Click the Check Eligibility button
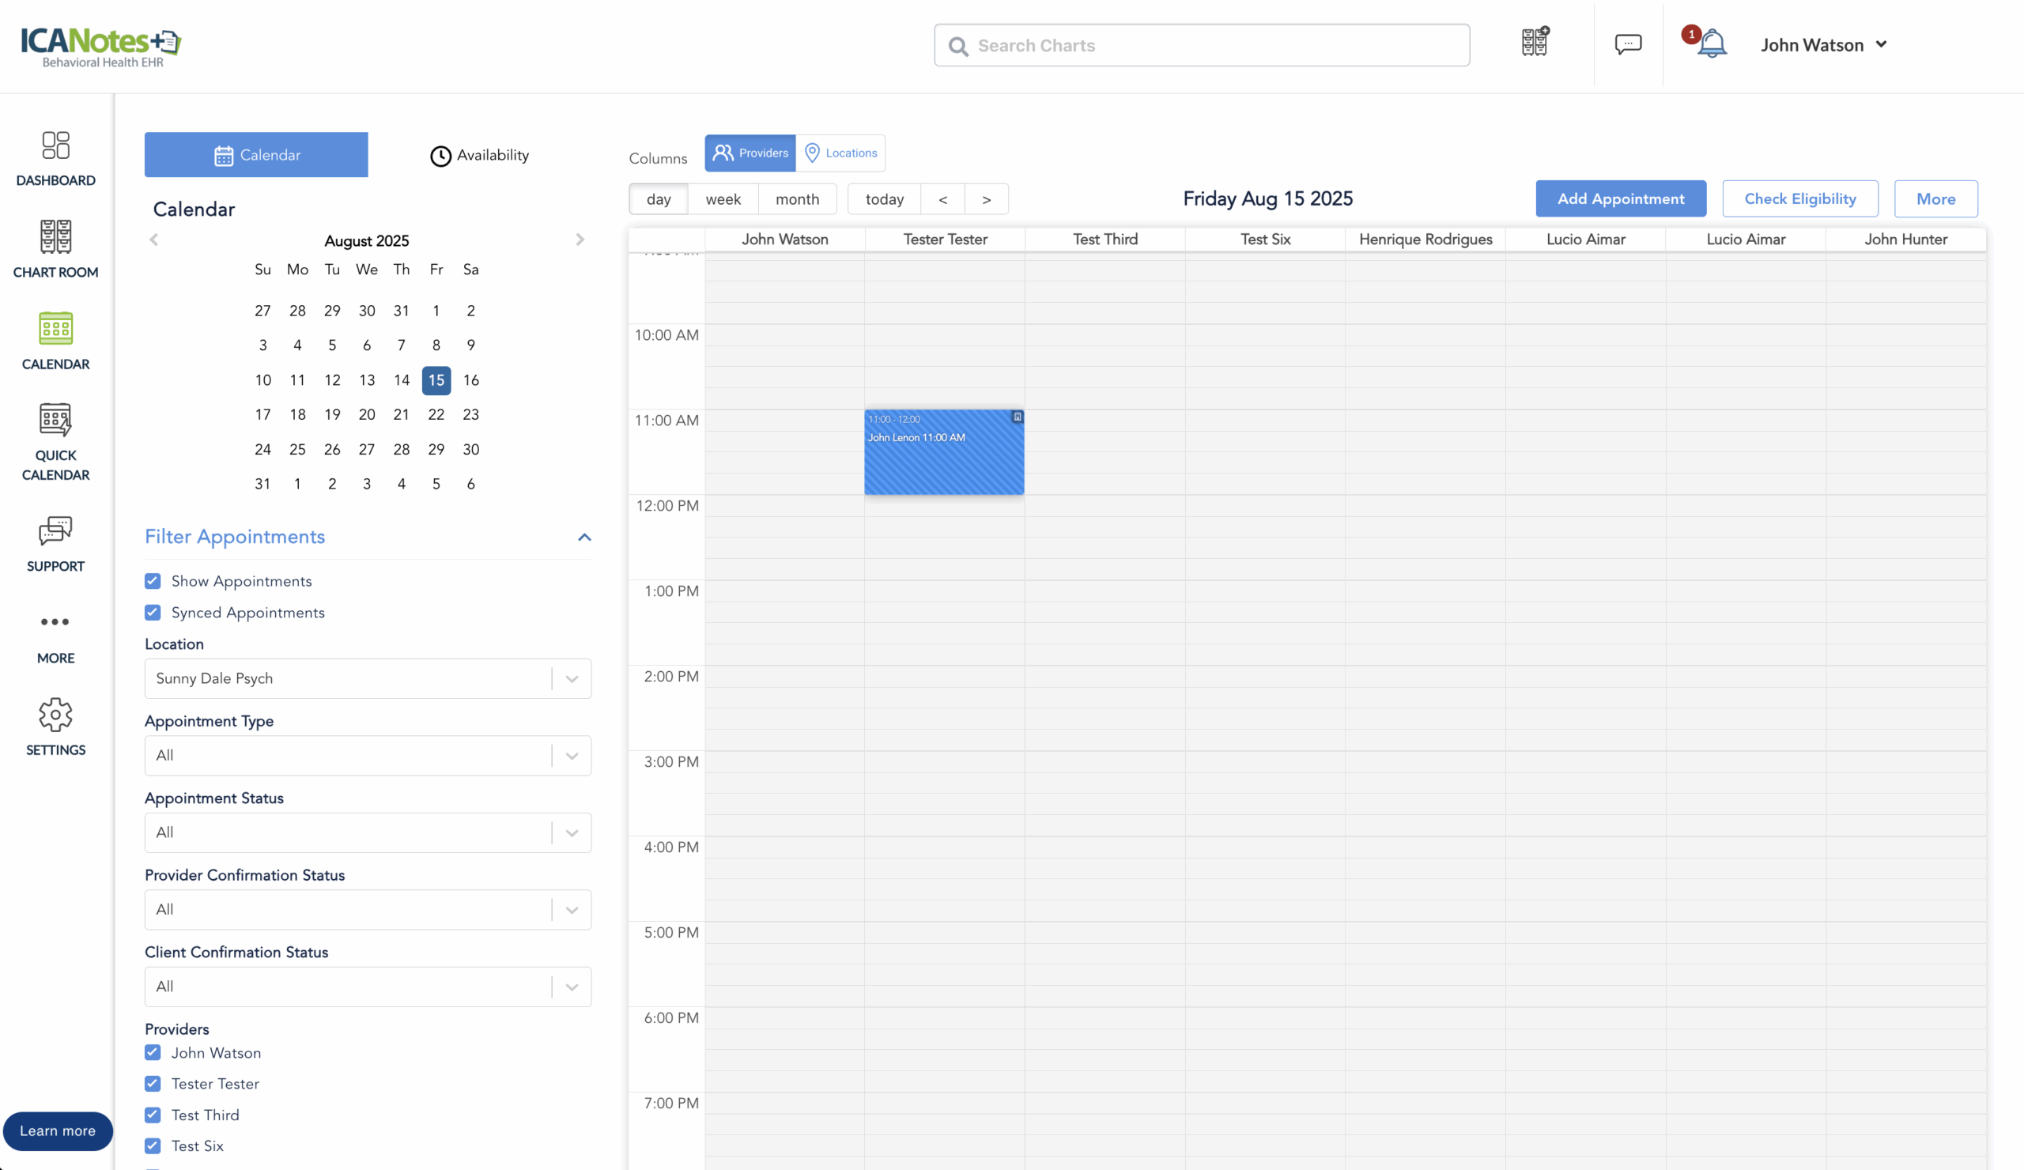Image resolution: width=2024 pixels, height=1170 pixels. click(x=1799, y=198)
